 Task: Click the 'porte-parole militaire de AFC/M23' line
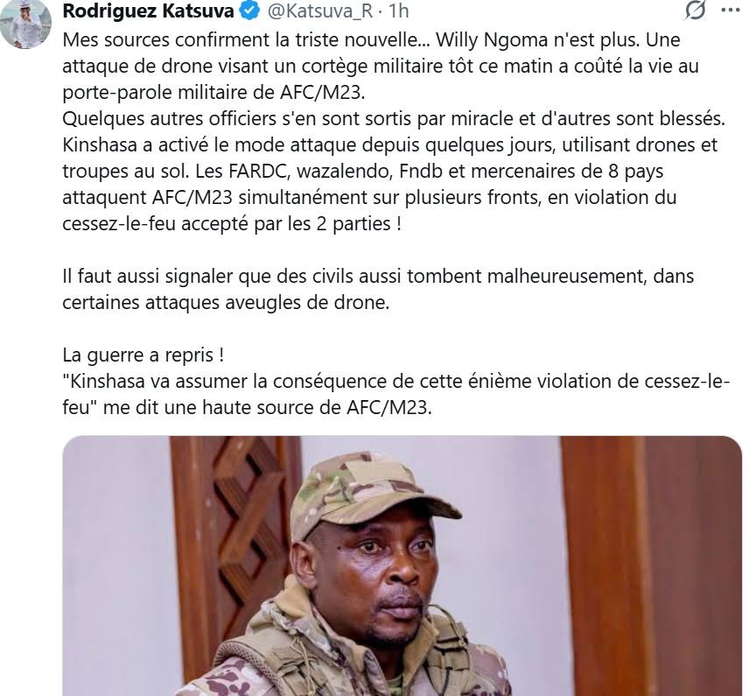tap(213, 93)
